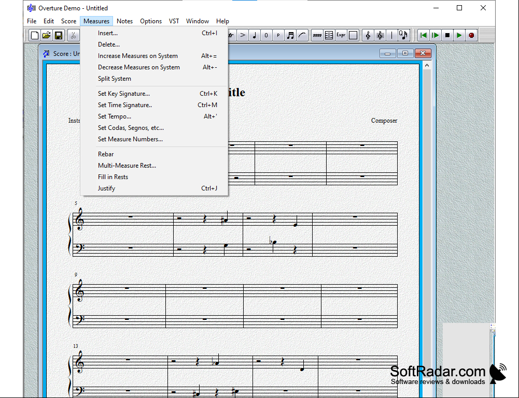Choose Set Tempo... menu item
This screenshot has width=519, height=398.
[154, 116]
